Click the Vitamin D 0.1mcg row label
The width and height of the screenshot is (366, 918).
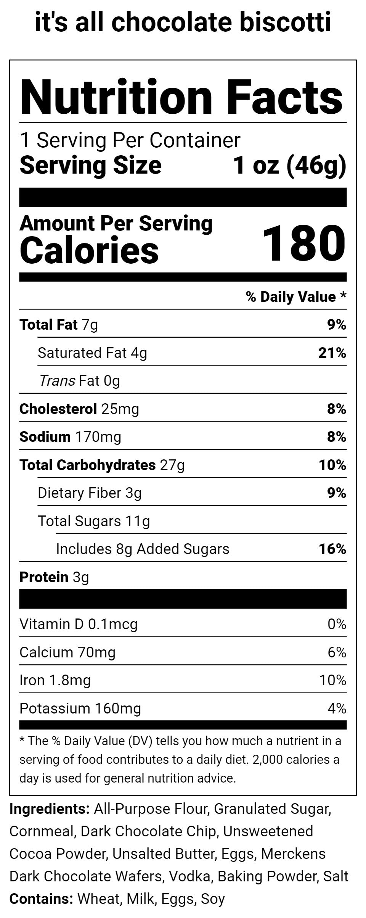tap(79, 624)
